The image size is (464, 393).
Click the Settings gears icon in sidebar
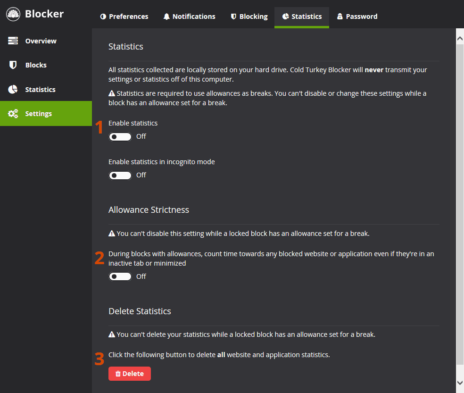[13, 114]
